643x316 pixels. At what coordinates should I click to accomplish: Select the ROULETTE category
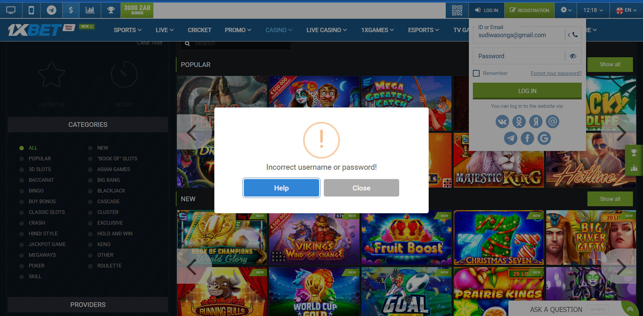(x=110, y=266)
